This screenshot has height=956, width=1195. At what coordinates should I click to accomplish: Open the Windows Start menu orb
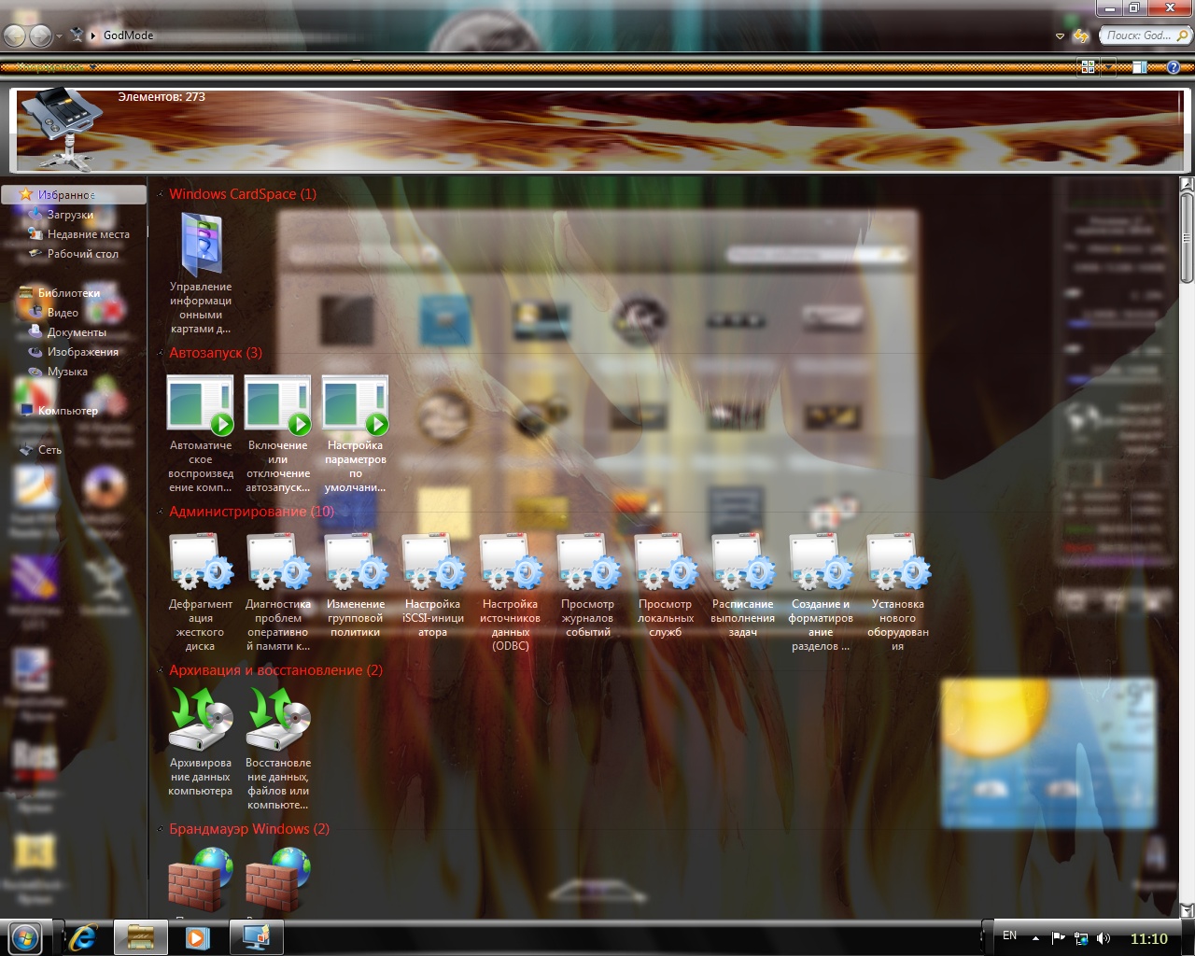[x=25, y=937]
